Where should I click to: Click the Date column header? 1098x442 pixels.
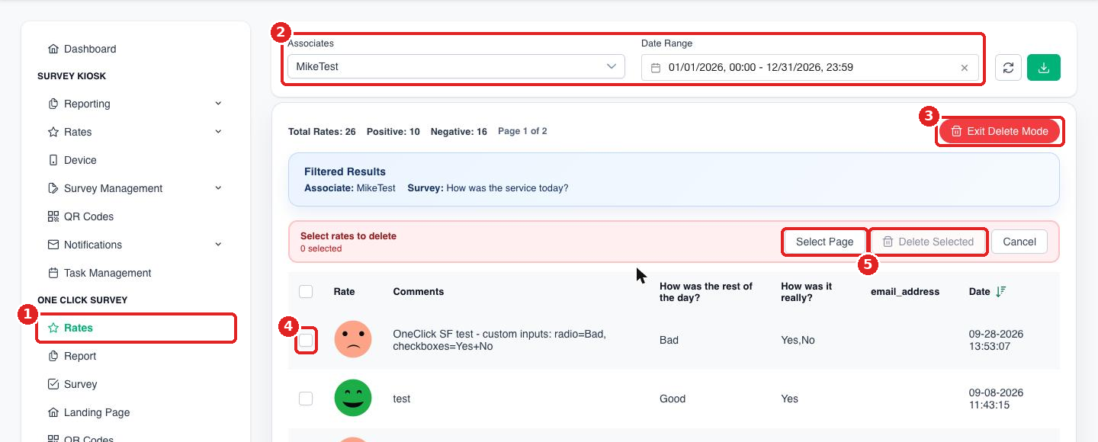pyautogui.click(x=979, y=291)
